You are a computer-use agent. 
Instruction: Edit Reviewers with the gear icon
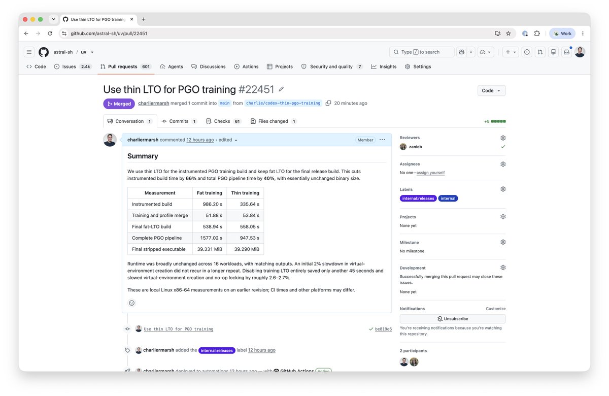pos(503,138)
